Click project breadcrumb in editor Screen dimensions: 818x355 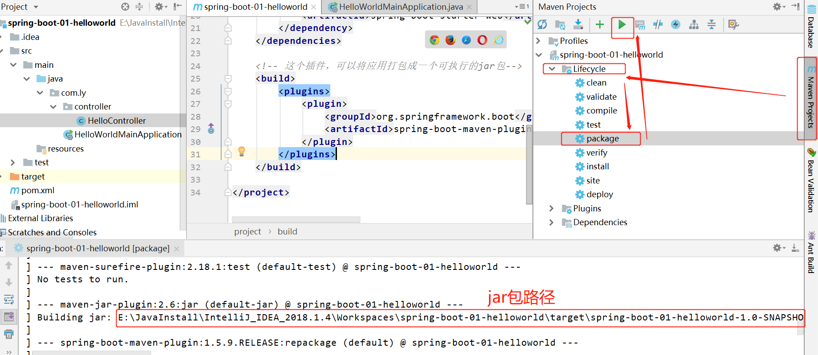[x=247, y=231]
